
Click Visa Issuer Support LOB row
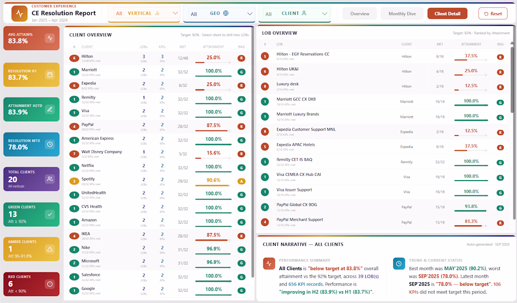click(x=384, y=192)
